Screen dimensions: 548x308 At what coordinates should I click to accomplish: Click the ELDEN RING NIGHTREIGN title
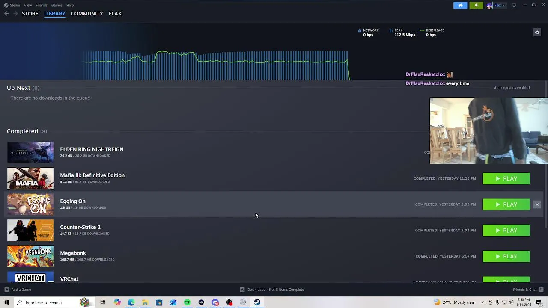(x=92, y=149)
